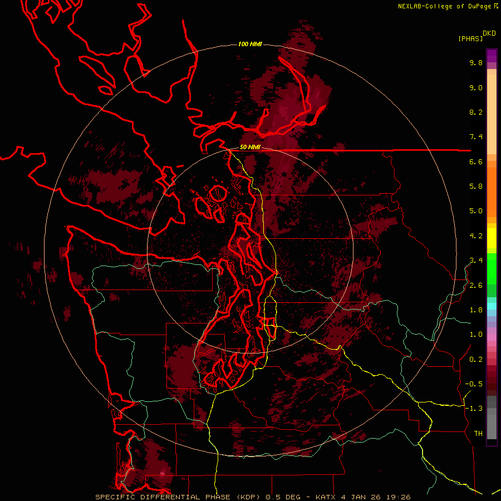Select the 2.6 scale value
Image resolution: width=501 pixels, height=501 pixels.
click(x=476, y=286)
